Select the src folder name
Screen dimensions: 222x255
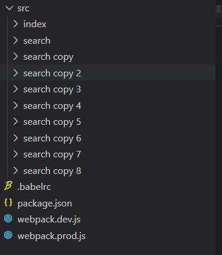[x=23, y=9]
